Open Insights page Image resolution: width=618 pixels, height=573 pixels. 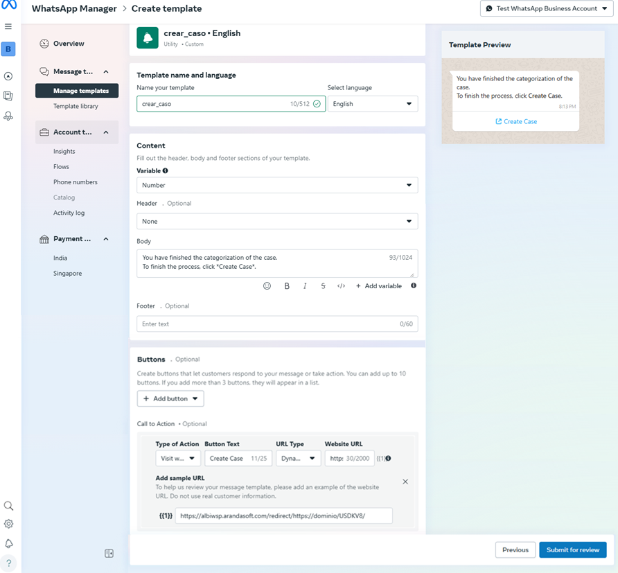coord(64,151)
